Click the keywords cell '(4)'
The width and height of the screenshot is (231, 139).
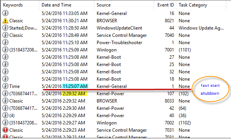(12, 116)
